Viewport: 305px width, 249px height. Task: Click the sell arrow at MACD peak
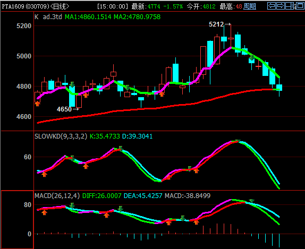pos(252,201)
